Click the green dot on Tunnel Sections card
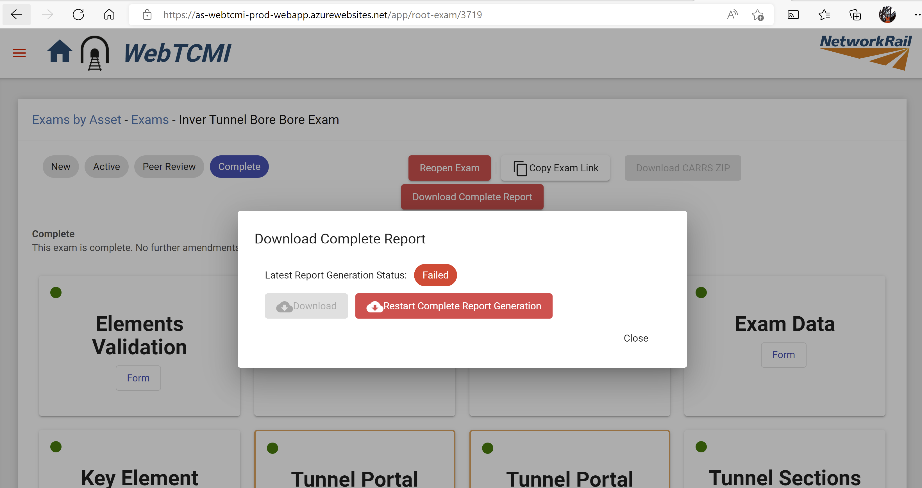The height and width of the screenshot is (488, 922). (x=701, y=446)
